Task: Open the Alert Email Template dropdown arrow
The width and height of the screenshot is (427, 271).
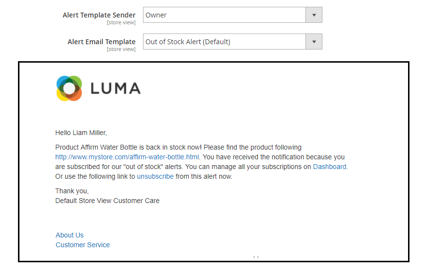Action: 314,42
